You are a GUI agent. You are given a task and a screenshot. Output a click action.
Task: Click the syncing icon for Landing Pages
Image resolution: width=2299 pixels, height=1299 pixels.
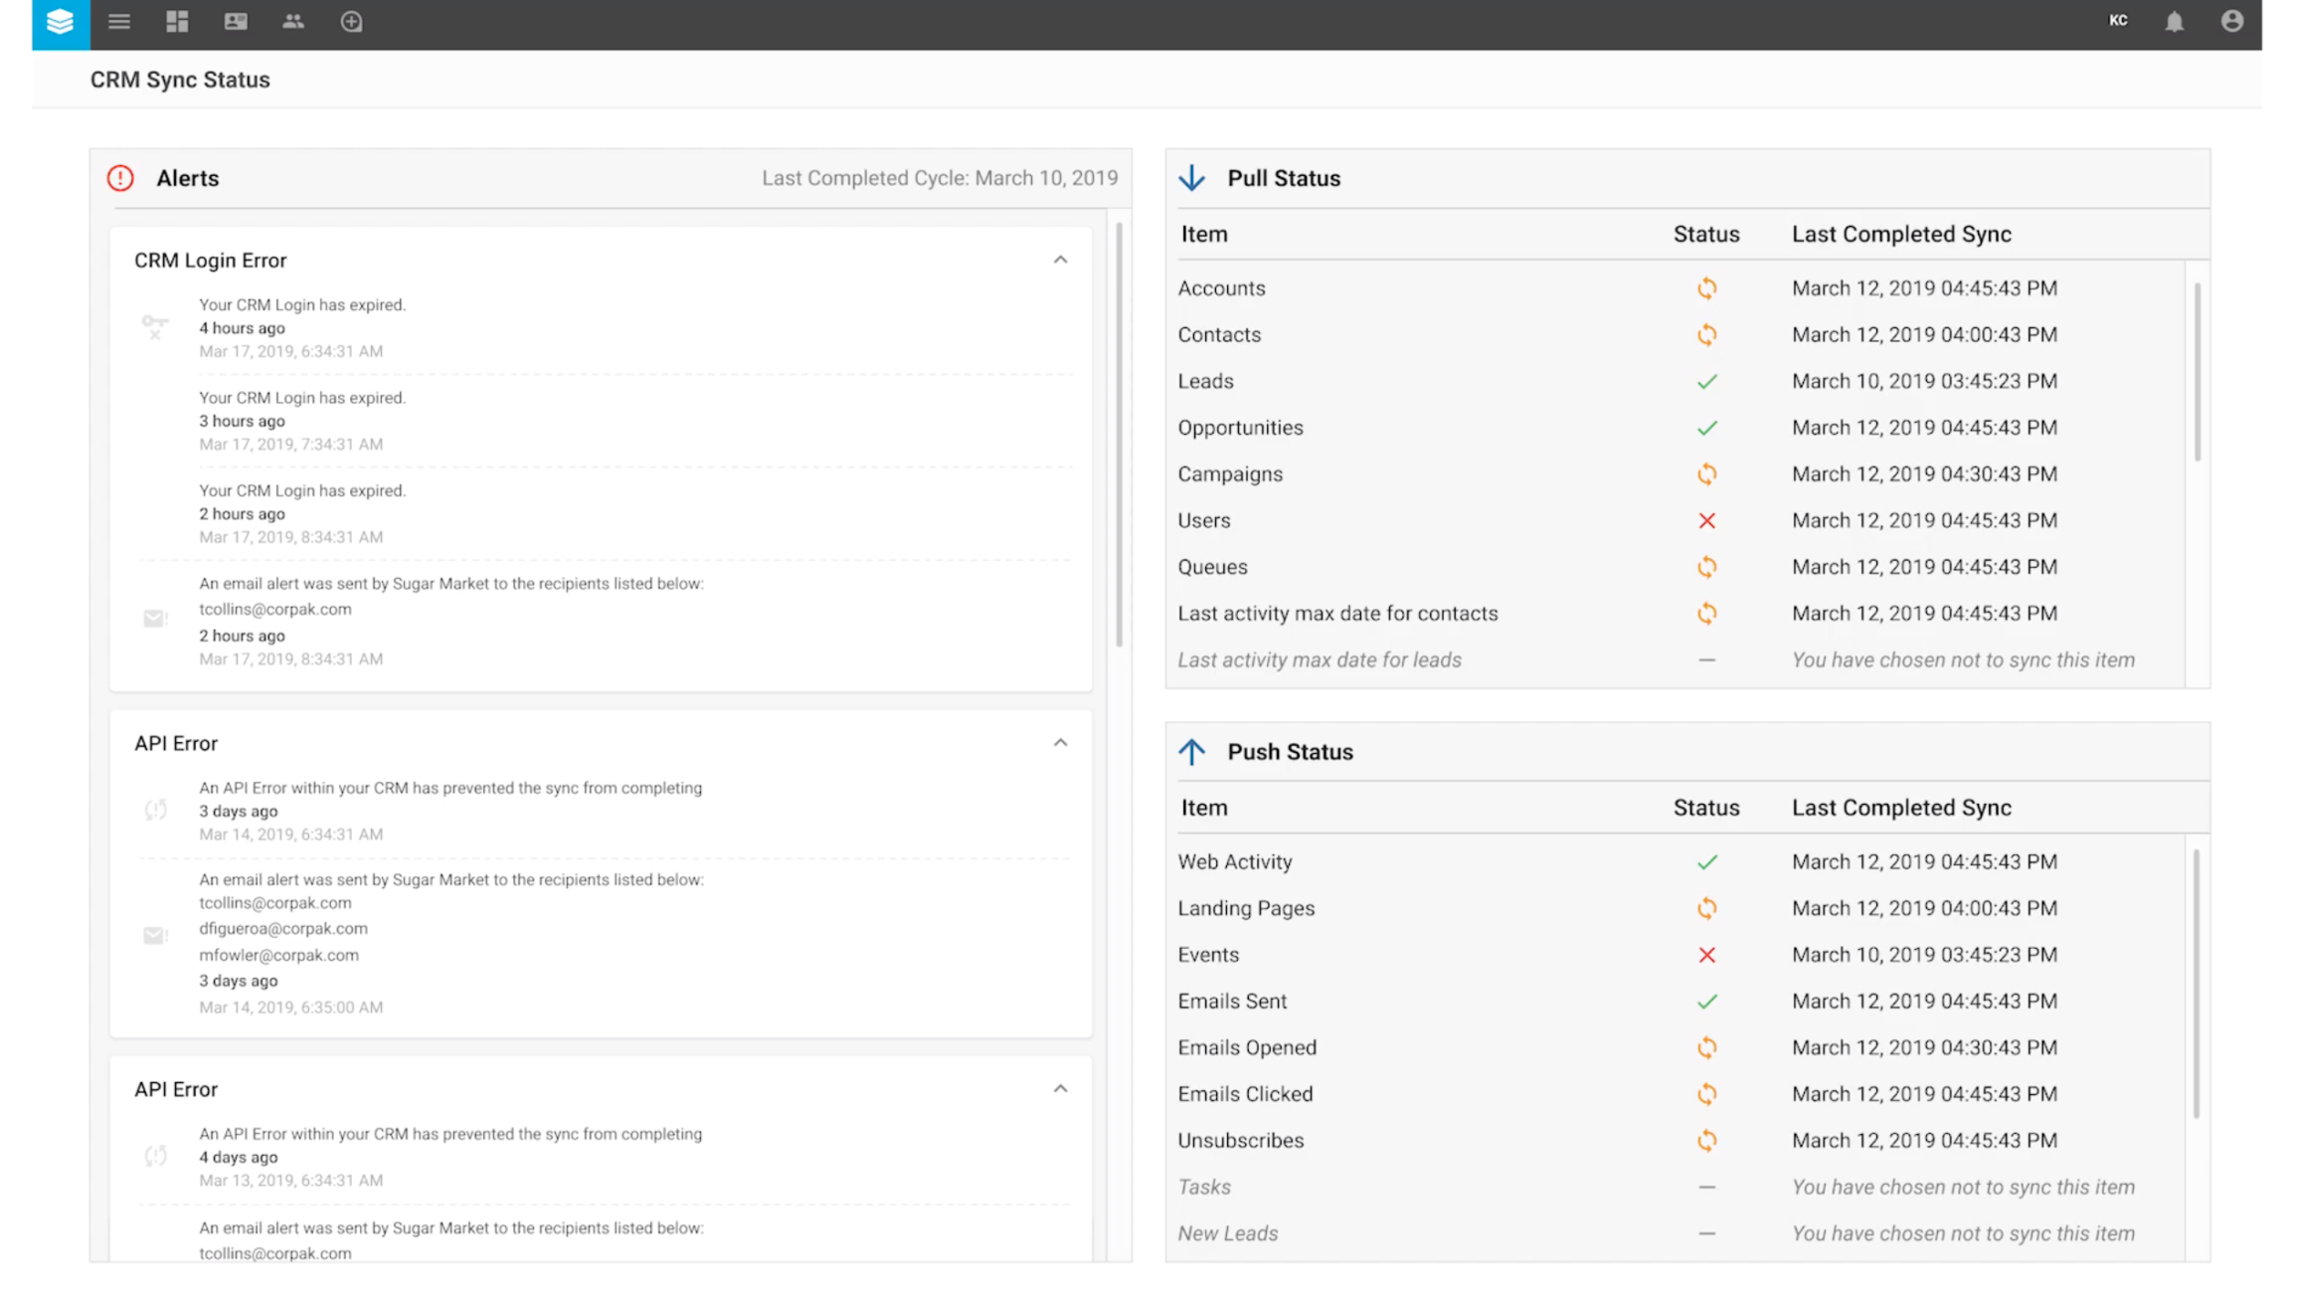point(1706,908)
